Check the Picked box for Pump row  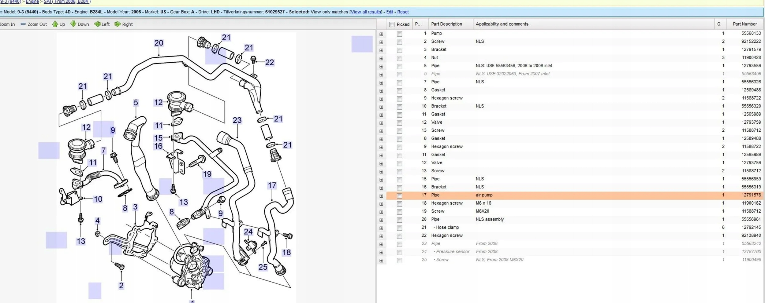pyautogui.click(x=399, y=34)
